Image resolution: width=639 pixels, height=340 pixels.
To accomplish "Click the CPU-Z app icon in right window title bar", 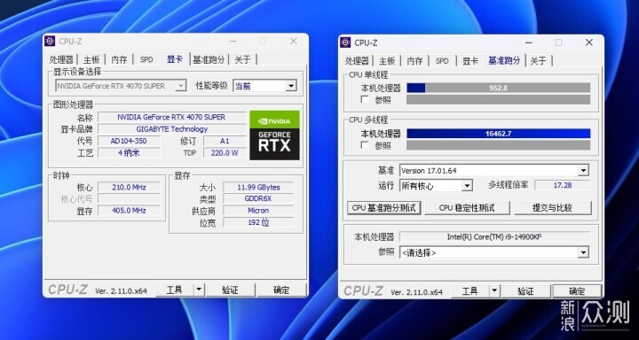I will point(345,42).
